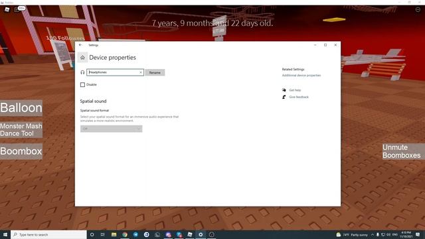Click the Rename button
The height and width of the screenshot is (239, 425).
point(155,72)
